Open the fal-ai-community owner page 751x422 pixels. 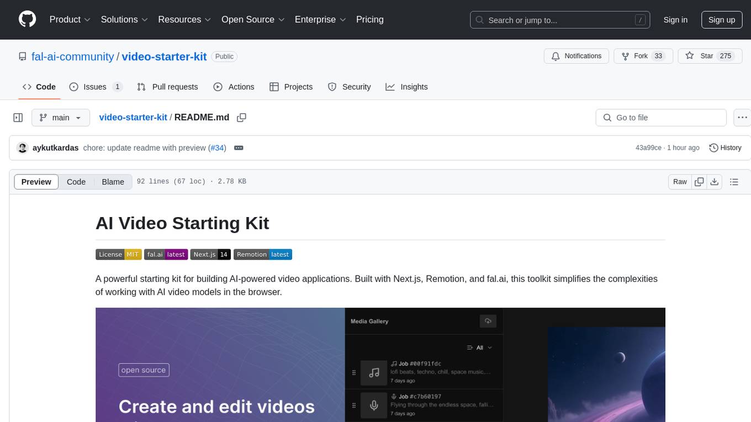pos(72,56)
